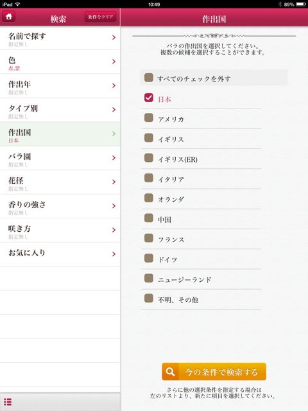Tap the home icon in the header

(x=9, y=17)
